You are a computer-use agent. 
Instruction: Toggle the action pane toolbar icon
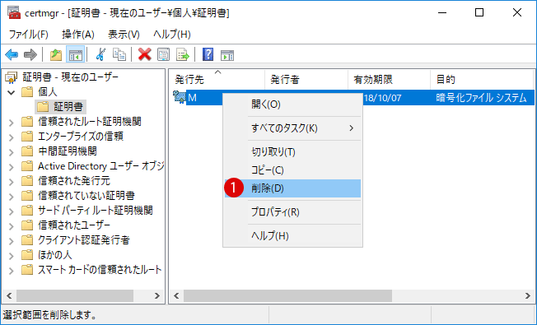[x=227, y=55]
